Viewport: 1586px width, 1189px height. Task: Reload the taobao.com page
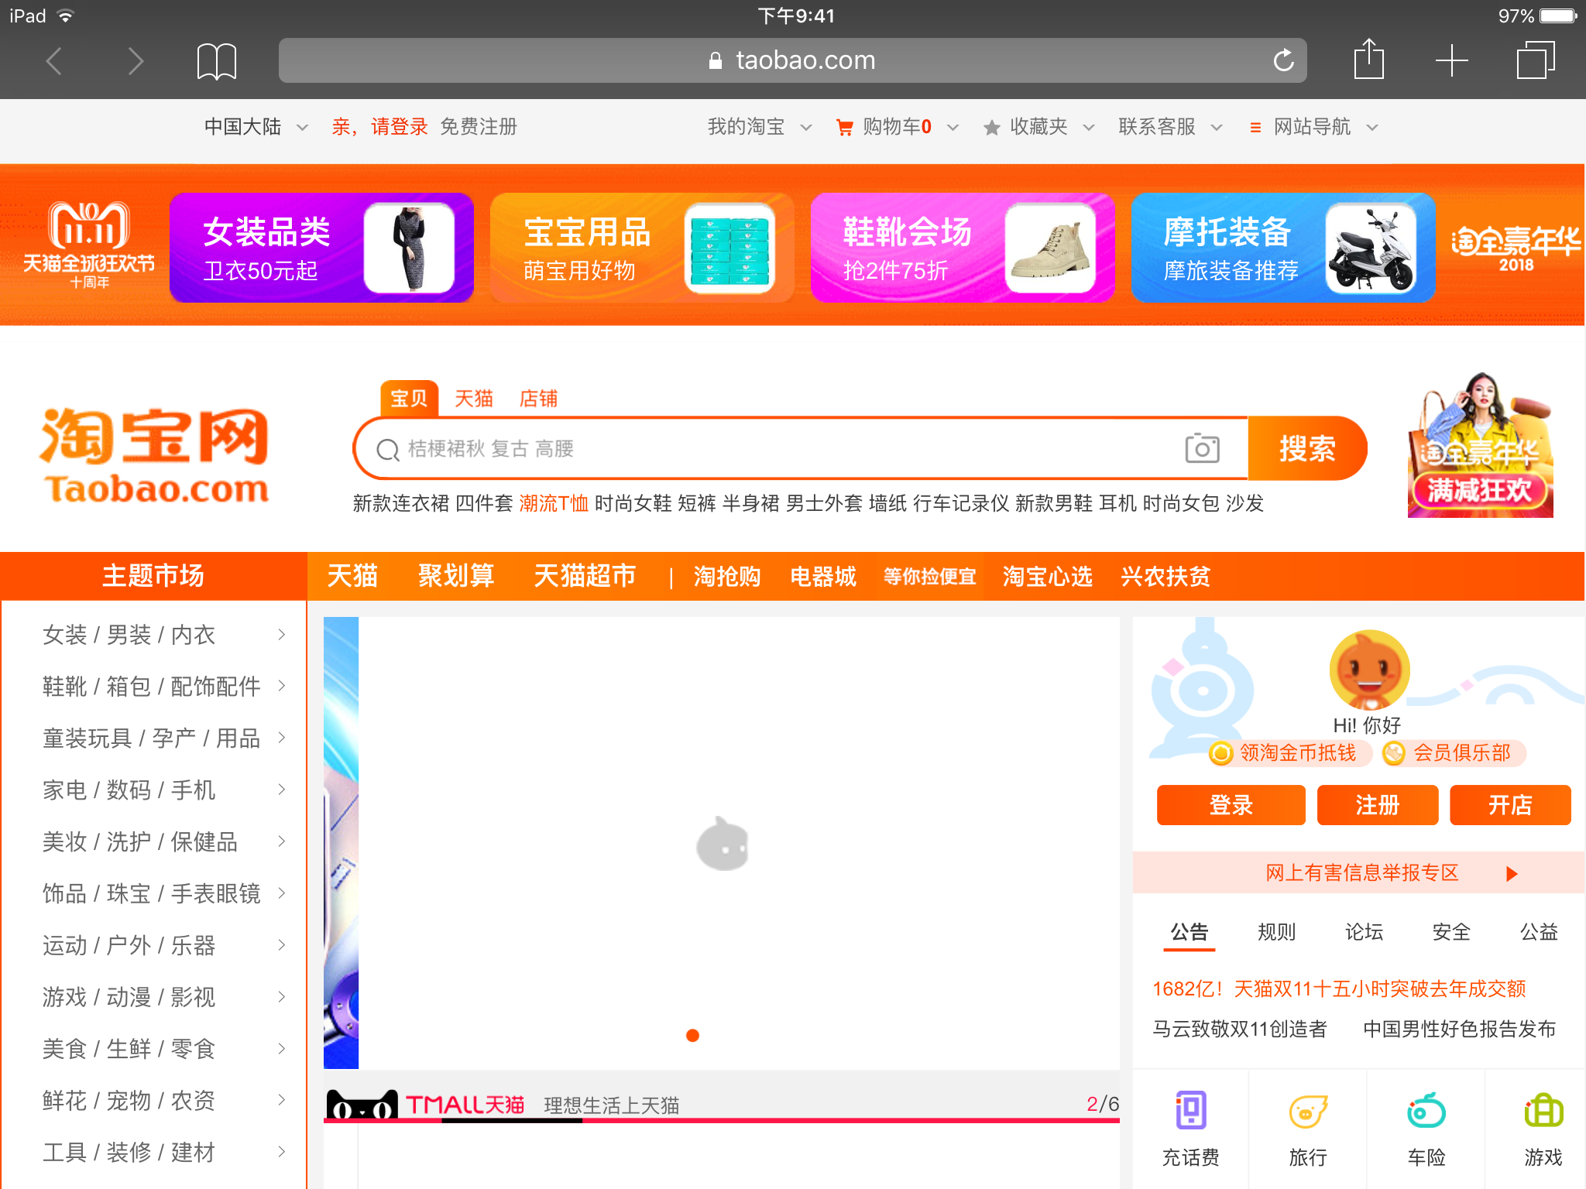pos(1283,60)
